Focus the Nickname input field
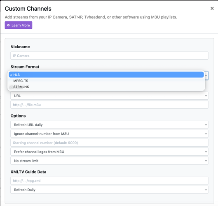 tap(109, 56)
